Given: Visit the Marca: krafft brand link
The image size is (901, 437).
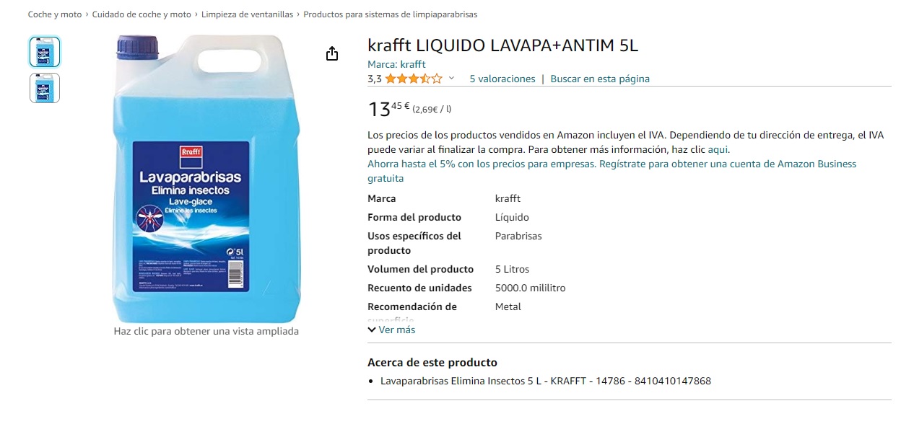Looking at the screenshot, I should [x=396, y=64].
